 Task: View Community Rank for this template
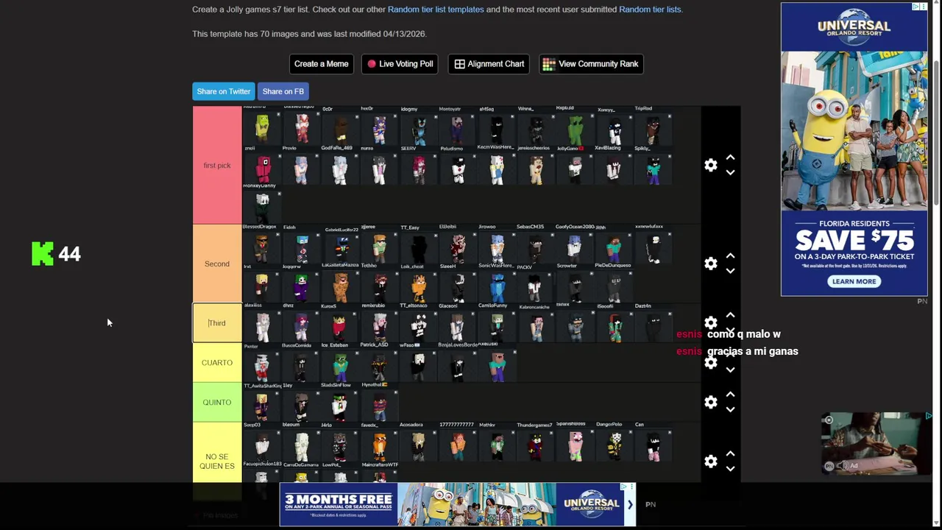point(591,64)
